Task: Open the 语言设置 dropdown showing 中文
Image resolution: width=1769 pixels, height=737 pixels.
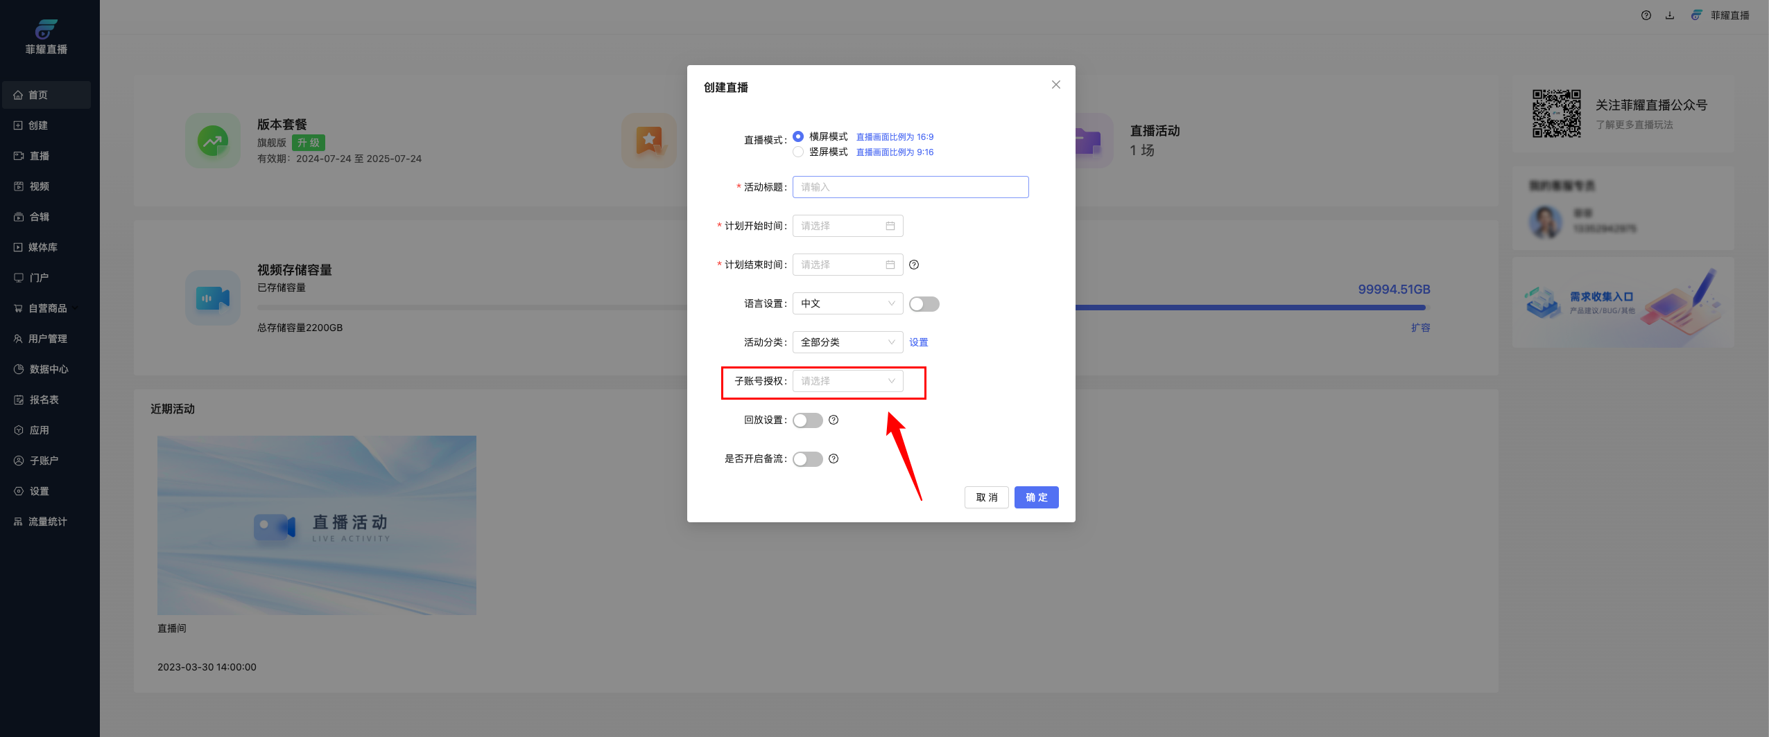Action: [847, 303]
